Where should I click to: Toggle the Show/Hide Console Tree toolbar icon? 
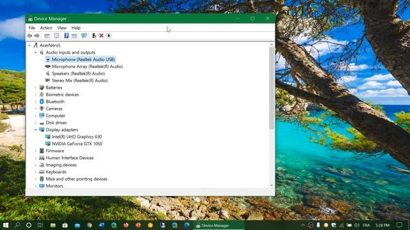[x=47, y=36]
